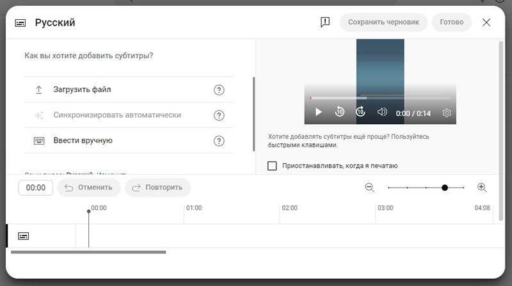The height and width of the screenshot is (286, 512).
Task: Enable Приостанавливать, когда я печатаю checkbox
Action: 272,166
